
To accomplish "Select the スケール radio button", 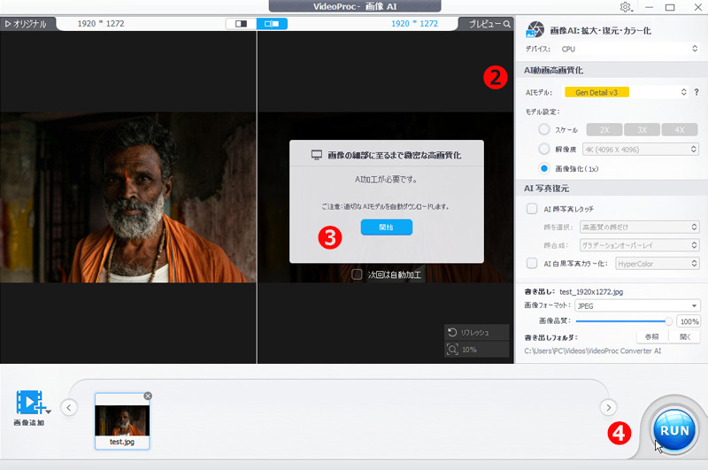I will (x=544, y=130).
